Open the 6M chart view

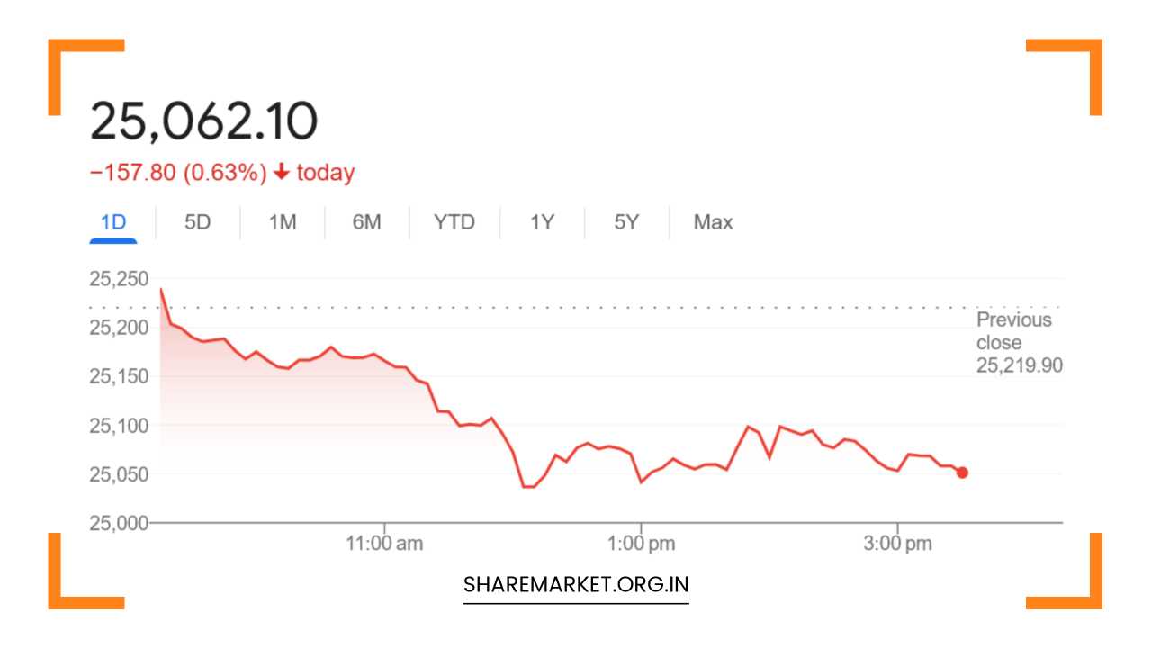[x=365, y=222]
